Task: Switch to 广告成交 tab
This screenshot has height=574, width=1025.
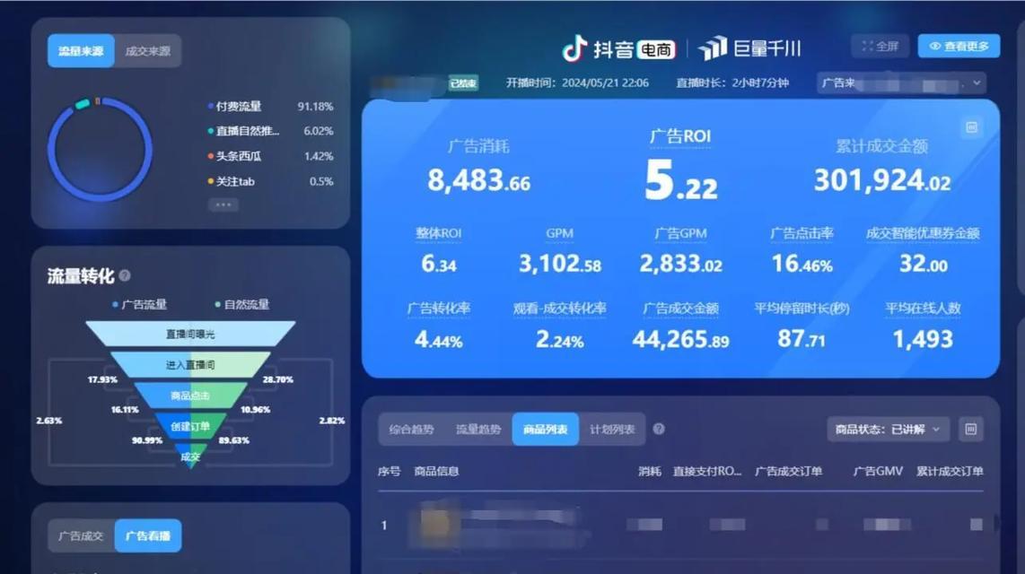Action: tap(81, 536)
